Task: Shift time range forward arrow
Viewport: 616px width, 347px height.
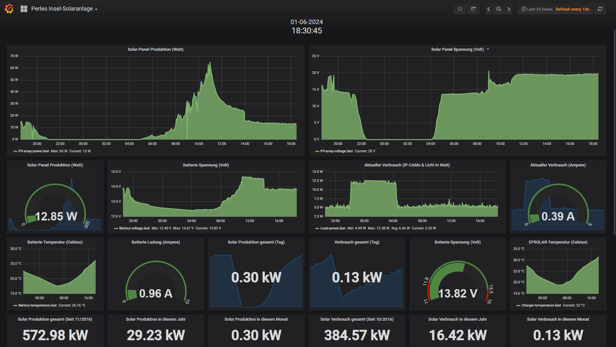Action: (x=509, y=9)
